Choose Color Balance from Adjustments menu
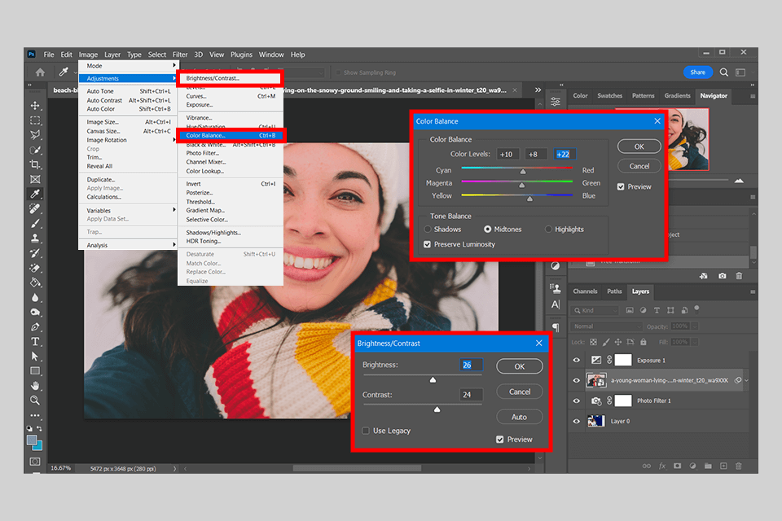782x521 pixels. pos(231,135)
